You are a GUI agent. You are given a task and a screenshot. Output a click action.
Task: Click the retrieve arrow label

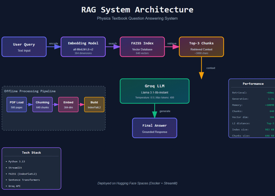172,43
